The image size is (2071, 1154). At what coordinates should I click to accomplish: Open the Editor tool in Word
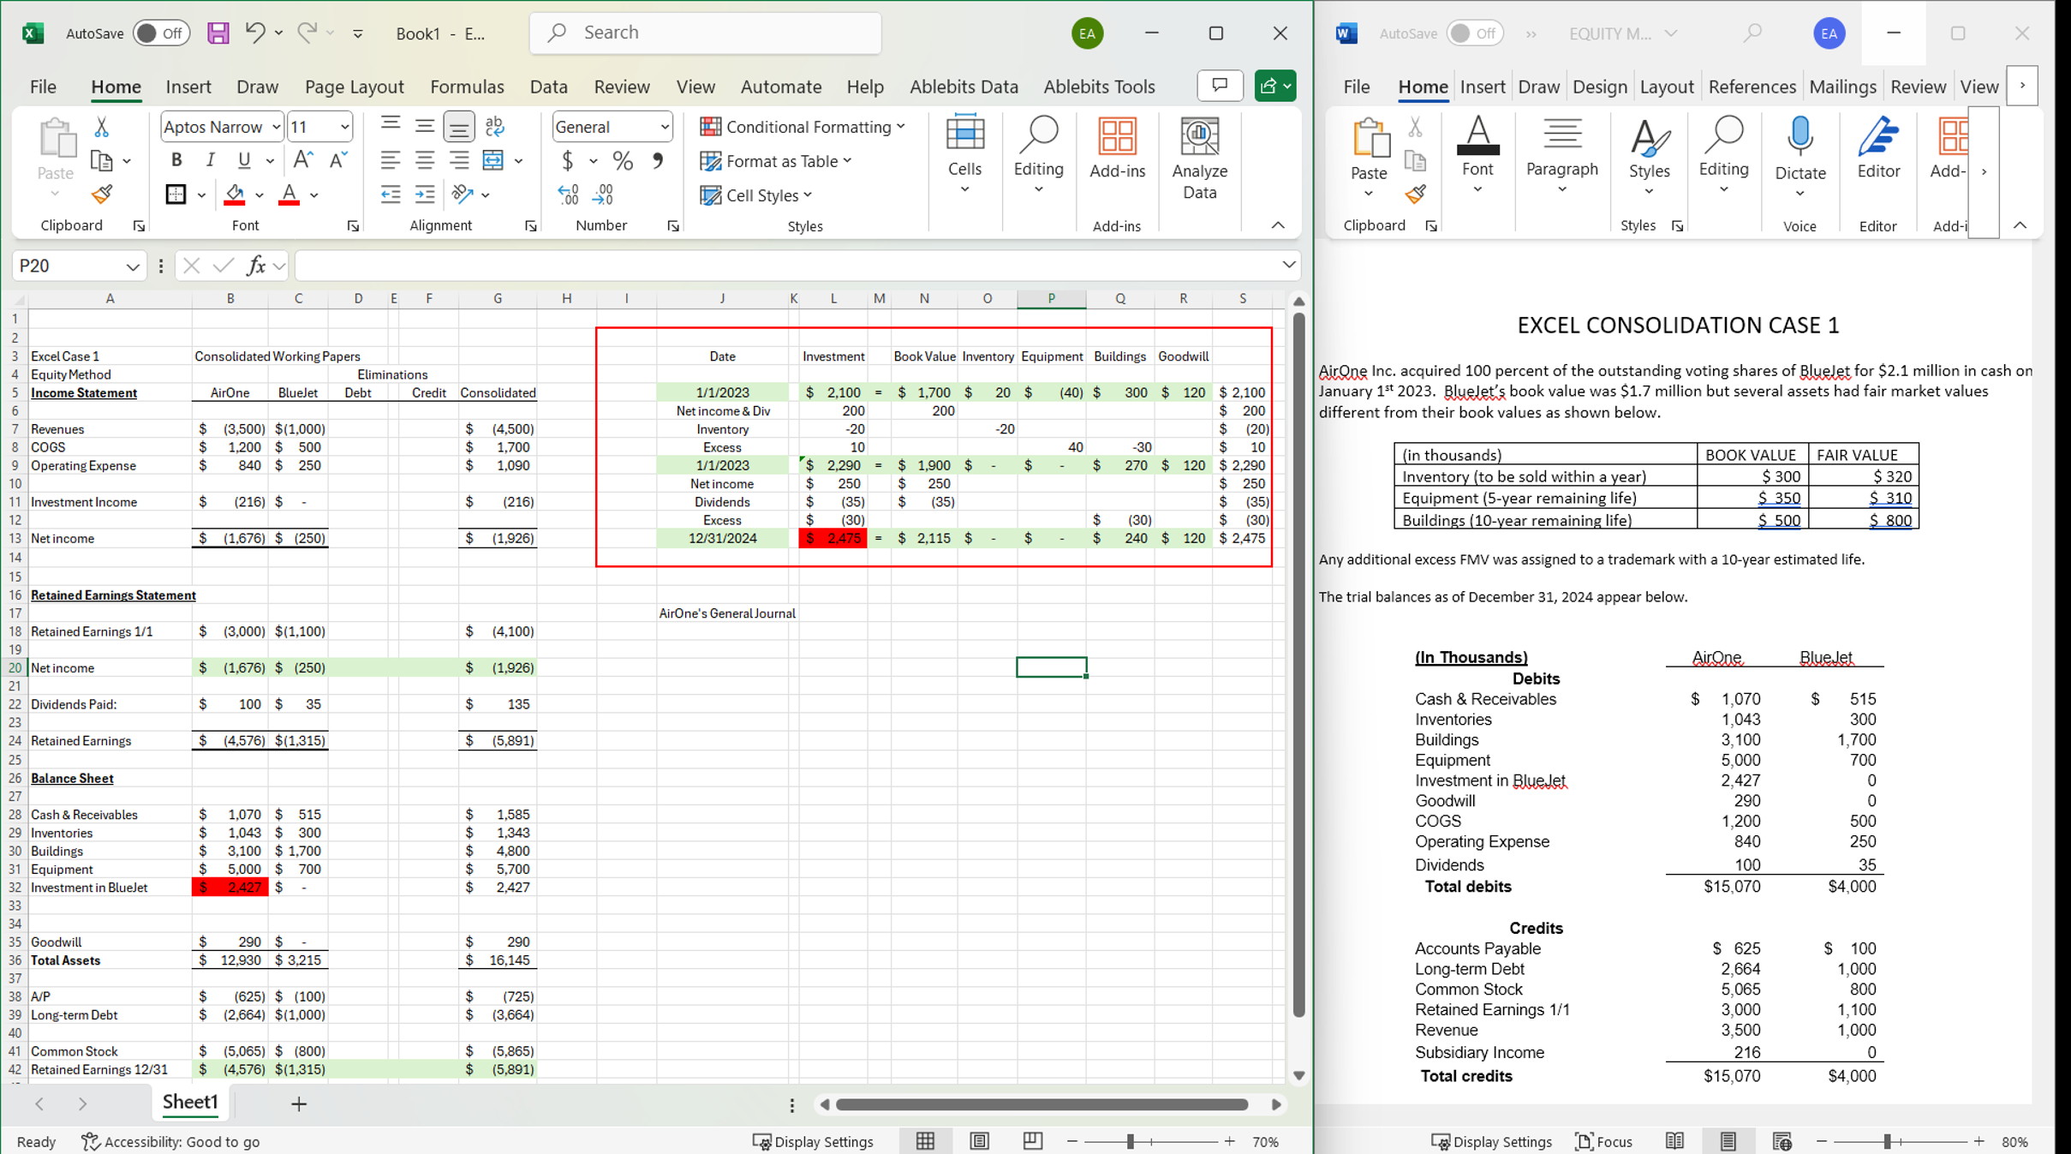[x=1877, y=150]
